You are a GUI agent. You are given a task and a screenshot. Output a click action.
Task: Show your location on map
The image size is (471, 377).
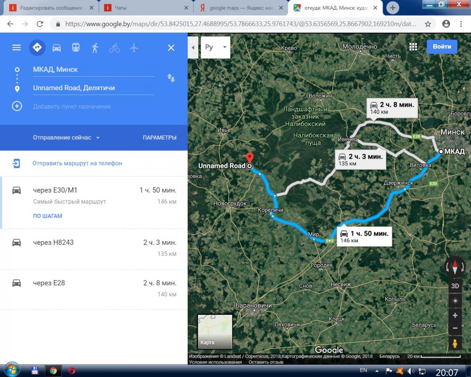tap(455, 301)
